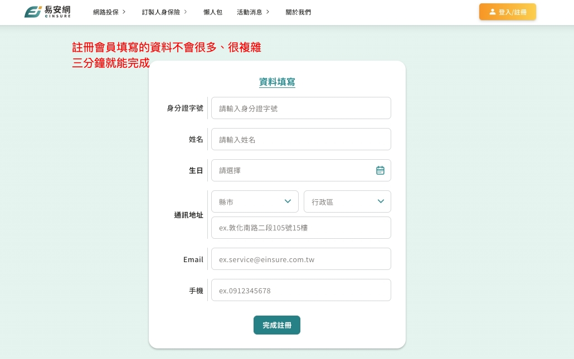This screenshot has width=574, height=359.
Task: Open the 縣市 county dropdown
Action: point(255,201)
